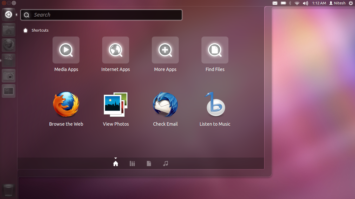The image size is (355, 199).
Task: Switch to the Files lens tab
Action: (x=149, y=164)
